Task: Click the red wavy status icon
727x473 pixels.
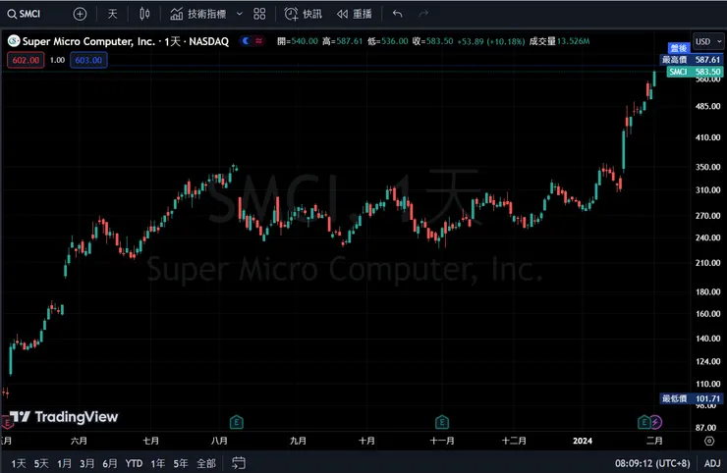Action: [x=258, y=41]
